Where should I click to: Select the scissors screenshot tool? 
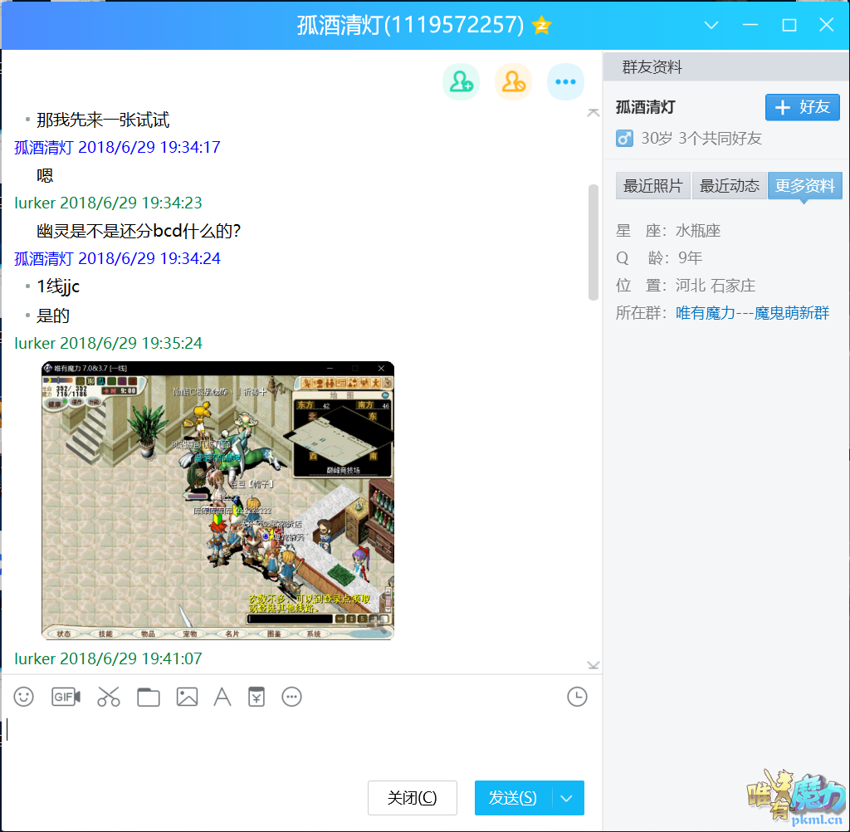click(x=109, y=697)
